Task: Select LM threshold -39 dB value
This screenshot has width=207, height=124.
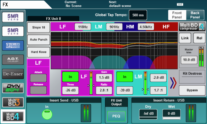Action: point(125,90)
